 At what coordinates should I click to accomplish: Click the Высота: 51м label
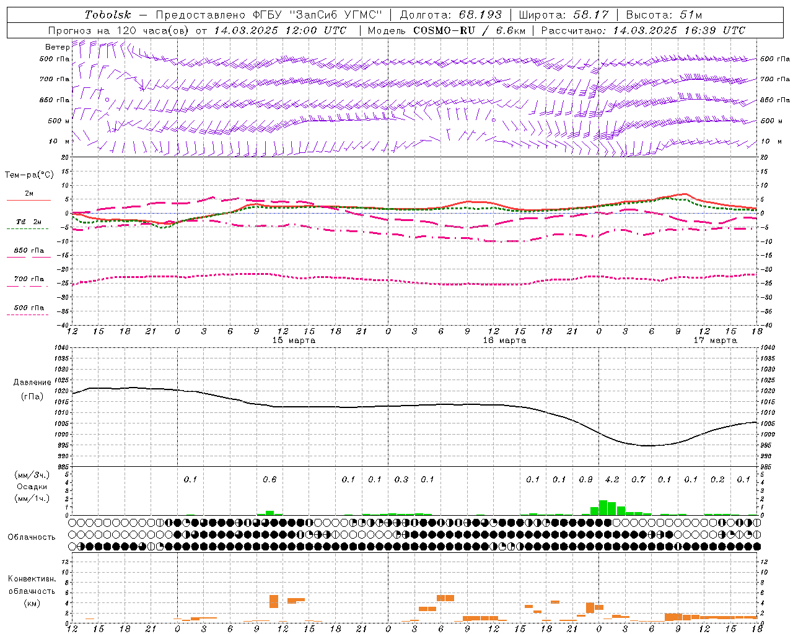pos(664,15)
